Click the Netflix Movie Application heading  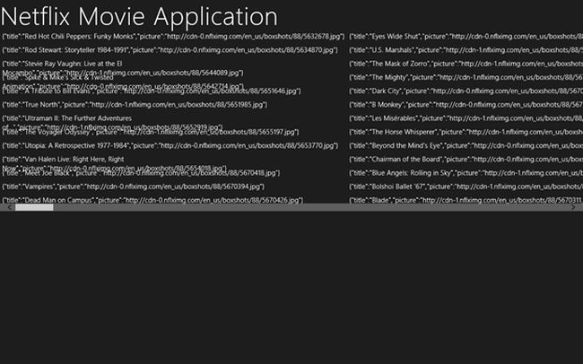coord(139,16)
